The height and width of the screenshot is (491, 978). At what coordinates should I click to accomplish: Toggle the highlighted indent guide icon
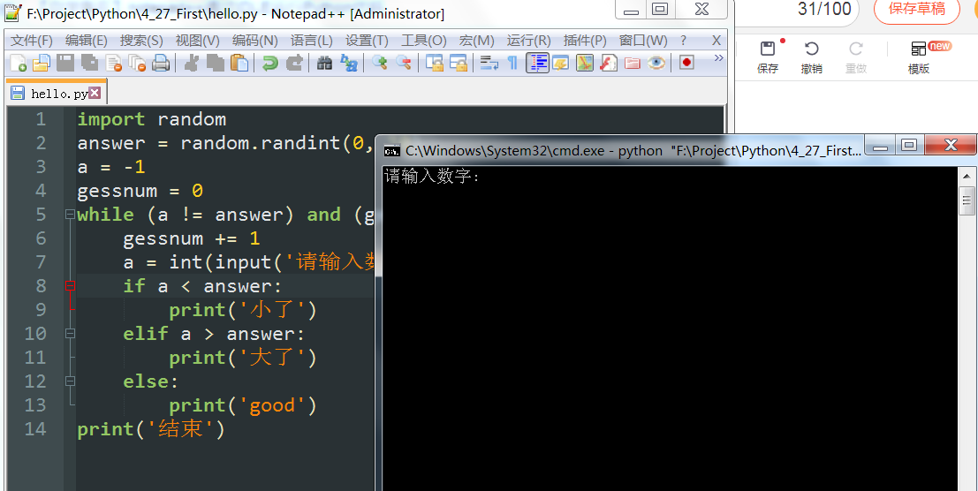coord(537,63)
